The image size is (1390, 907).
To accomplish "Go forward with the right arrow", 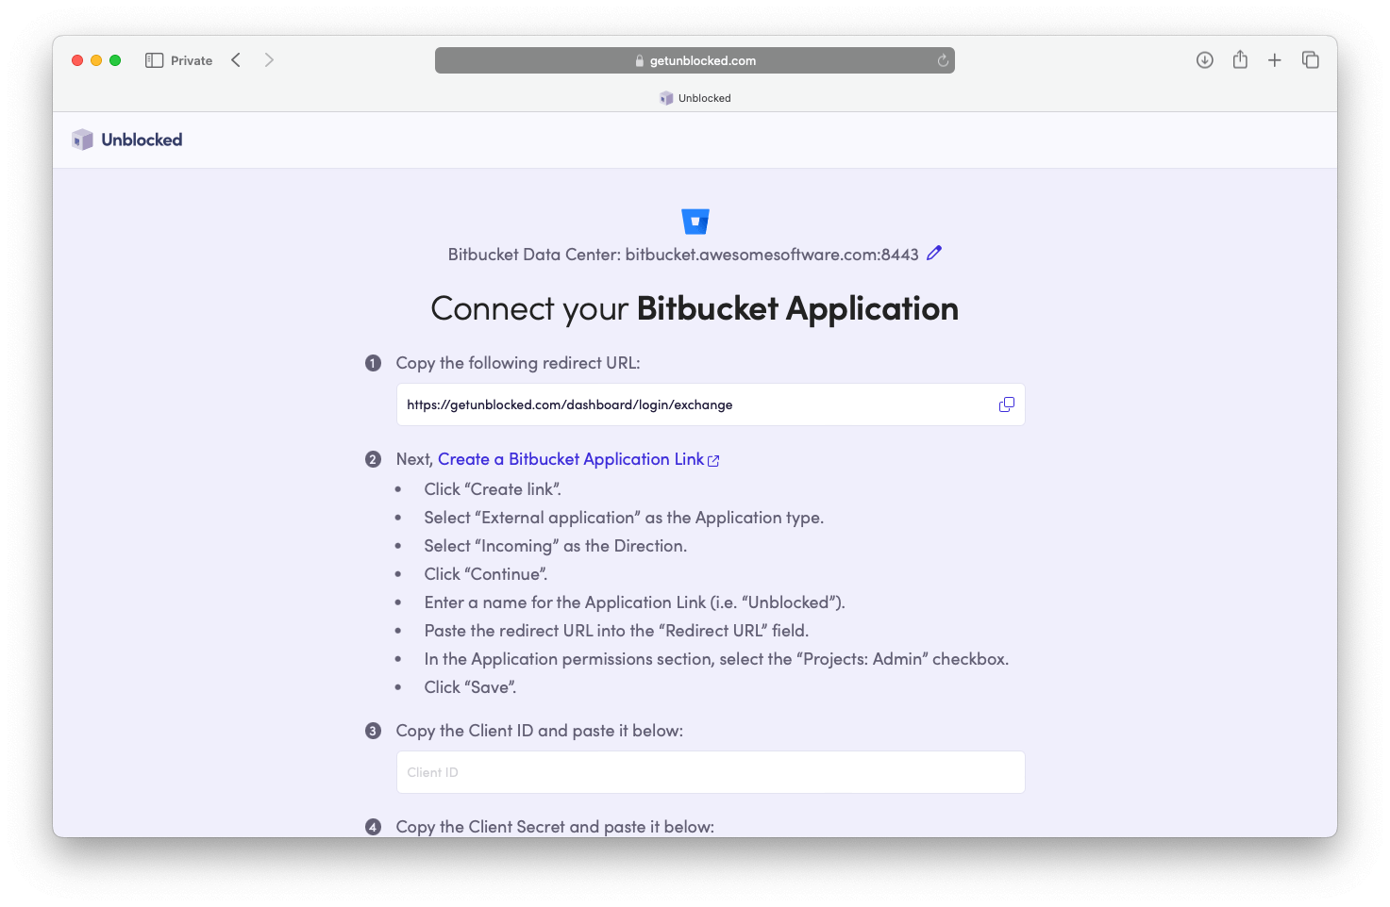I will [269, 60].
